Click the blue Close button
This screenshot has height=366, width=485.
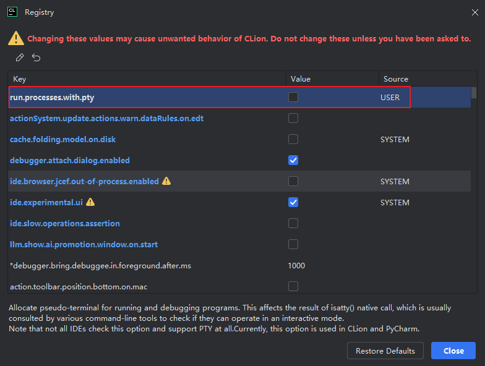click(x=453, y=351)
